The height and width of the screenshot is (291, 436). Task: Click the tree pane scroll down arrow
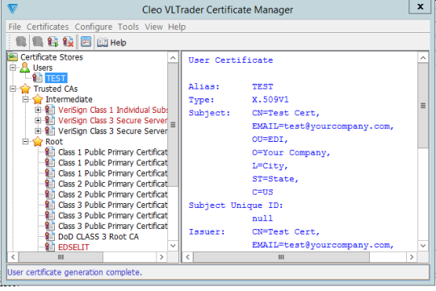click(x=173, y=246)
